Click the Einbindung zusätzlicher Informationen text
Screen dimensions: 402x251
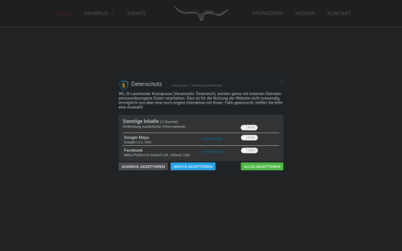154,127
